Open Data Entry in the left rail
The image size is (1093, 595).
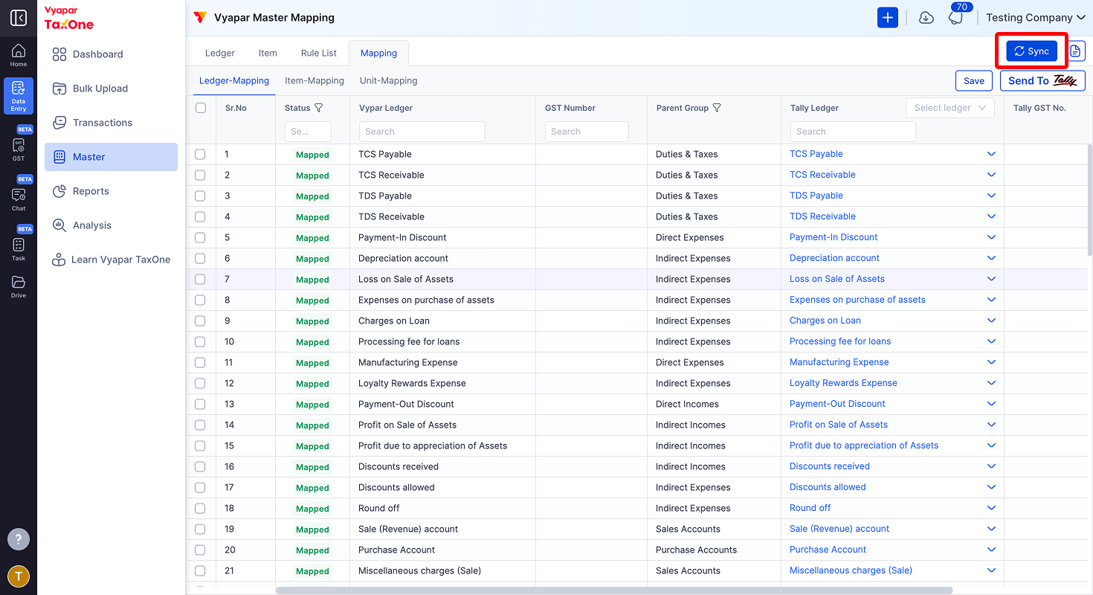click(x=19, y=95)
